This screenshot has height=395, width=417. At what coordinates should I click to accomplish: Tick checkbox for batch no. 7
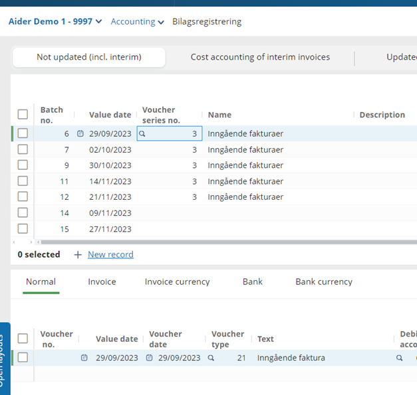point(23,149)
